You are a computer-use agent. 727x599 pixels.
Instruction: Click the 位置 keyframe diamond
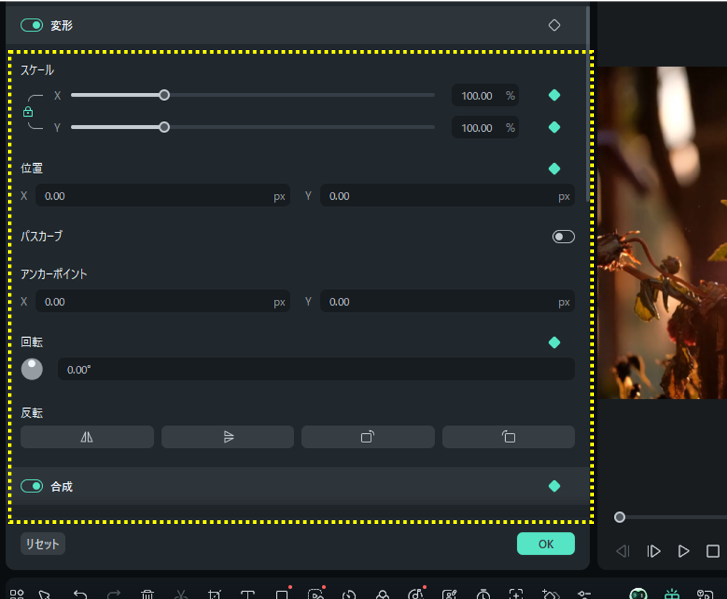[x=554, y=169]
